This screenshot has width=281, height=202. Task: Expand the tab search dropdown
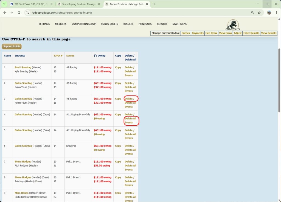pos(4,4)
